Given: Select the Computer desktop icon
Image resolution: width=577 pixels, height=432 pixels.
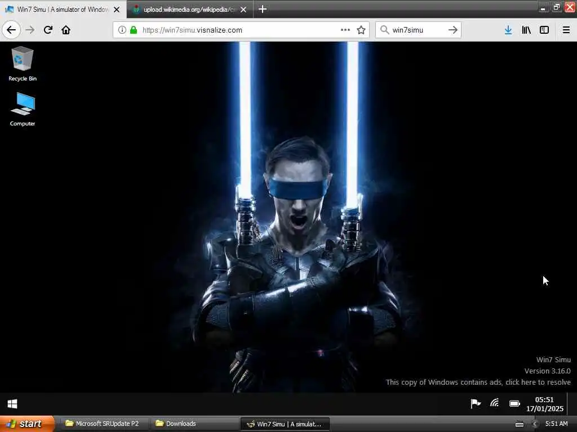Looking at the screenshot, I should [23, 110].
